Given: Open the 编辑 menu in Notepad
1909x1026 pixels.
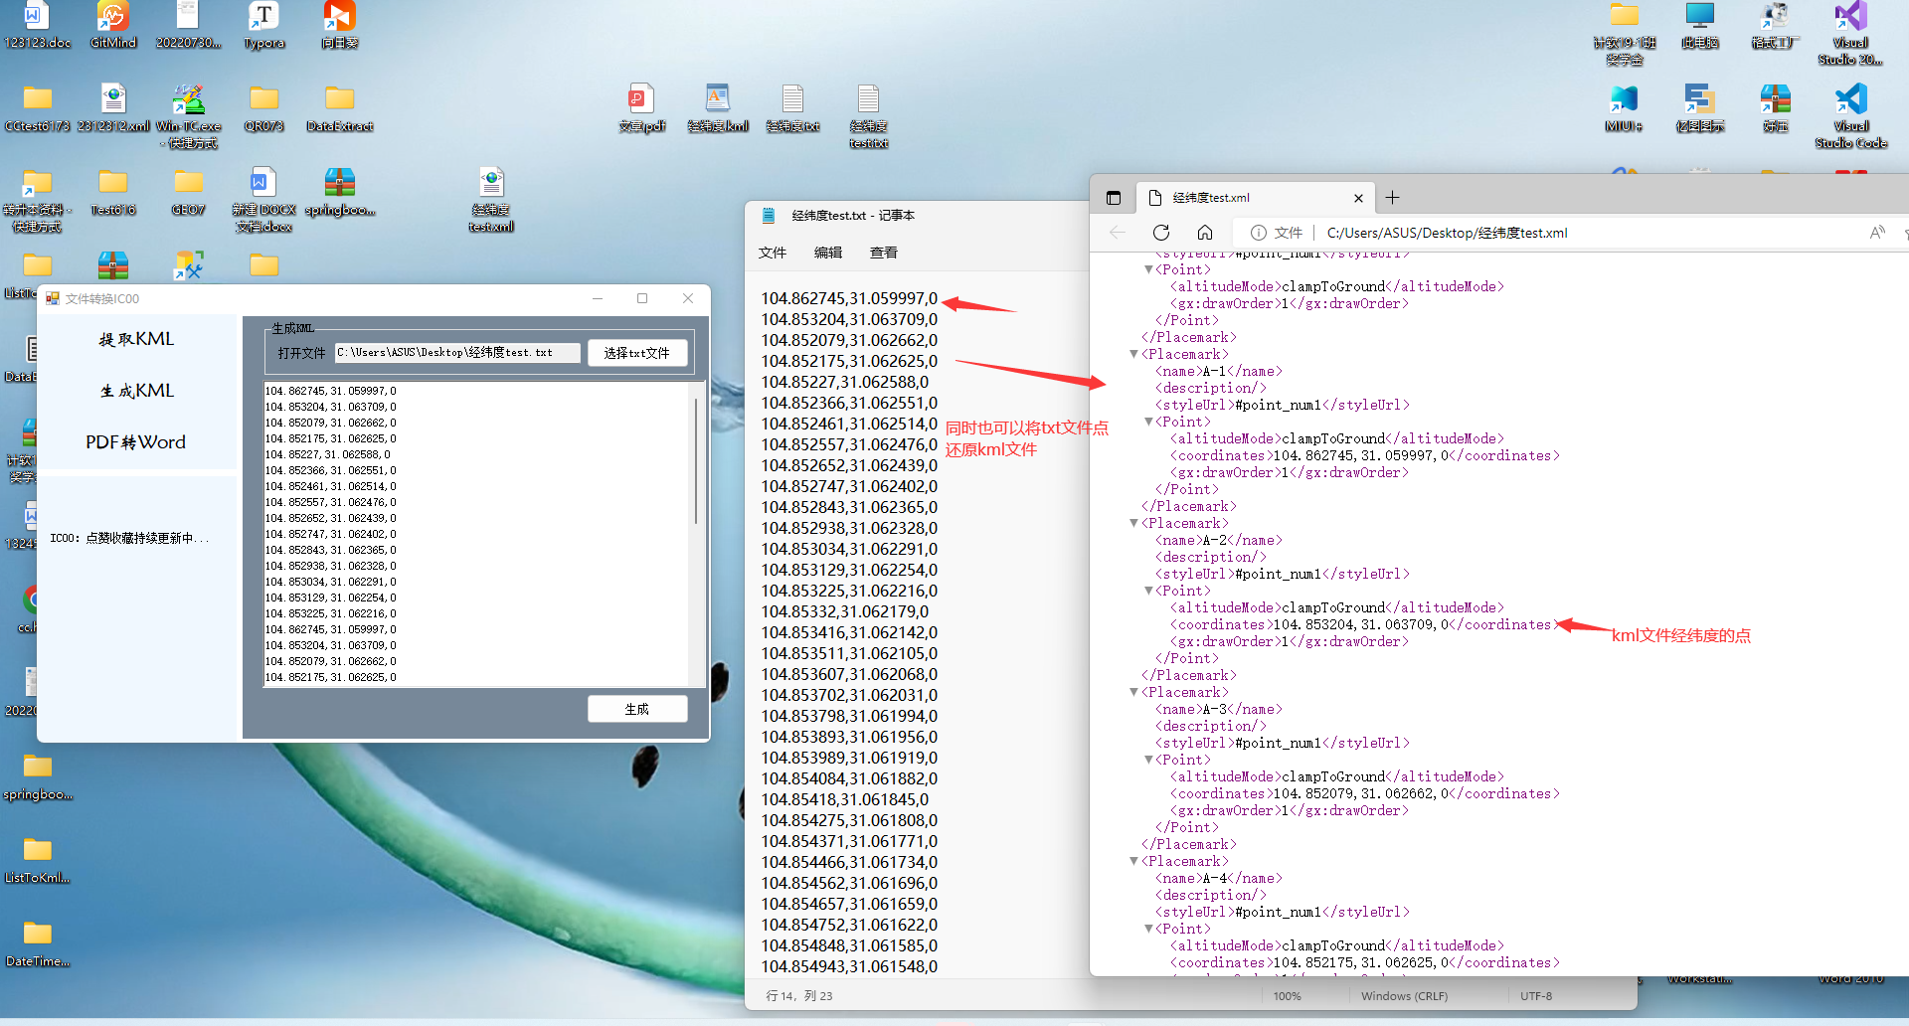Looking at the screenshot, I should coord(828,253).
